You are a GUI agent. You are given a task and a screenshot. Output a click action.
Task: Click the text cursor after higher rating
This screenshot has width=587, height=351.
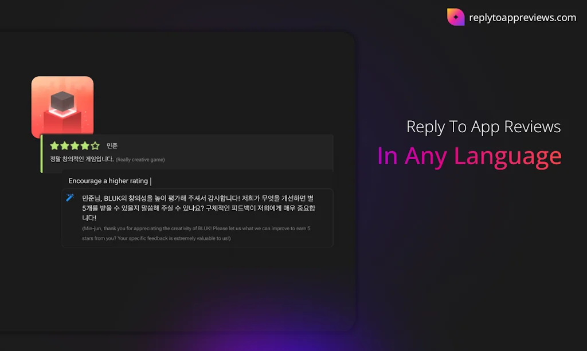[151, 182]
